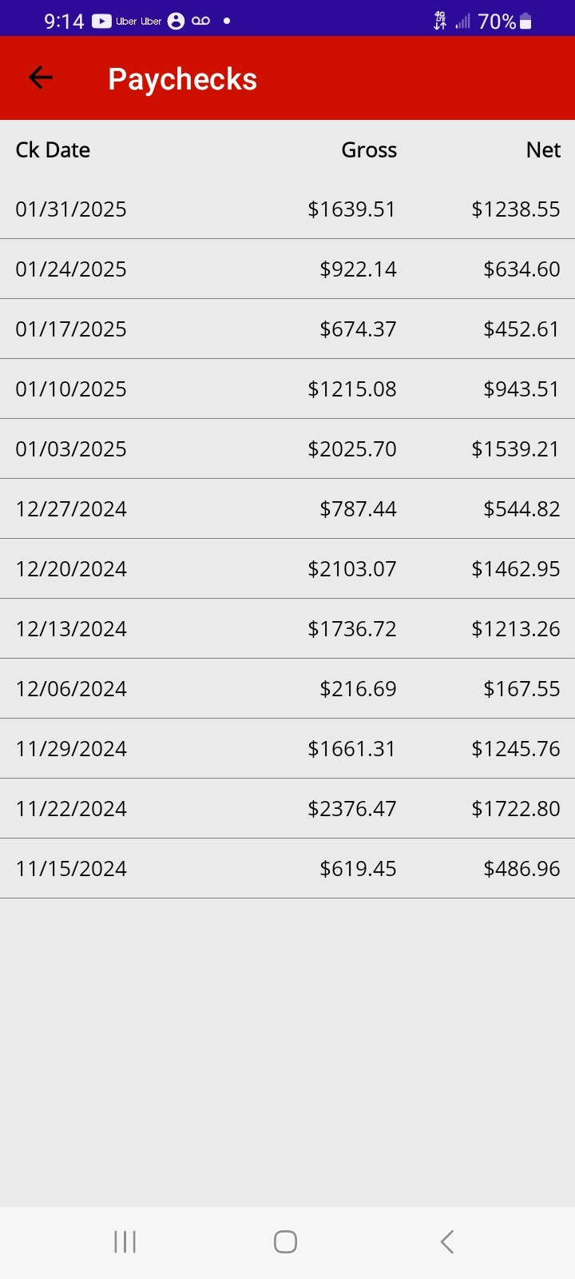Tap the Android navigation back chevron

pos(447,1241)
